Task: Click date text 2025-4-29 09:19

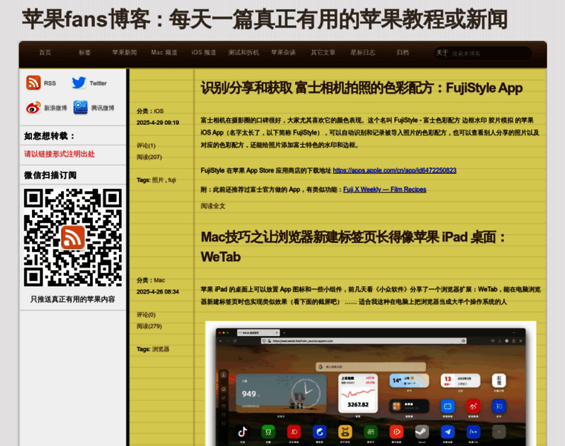Action: pos(158,123)
